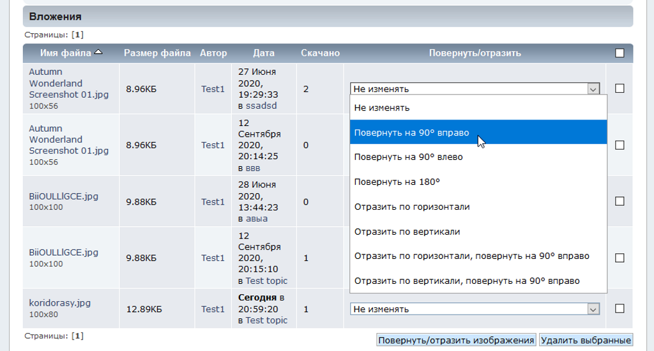Pick Отразить по вертикали option

coord(407,231)
